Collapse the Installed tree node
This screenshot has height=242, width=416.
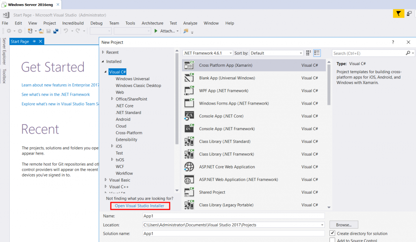[103, 61]
